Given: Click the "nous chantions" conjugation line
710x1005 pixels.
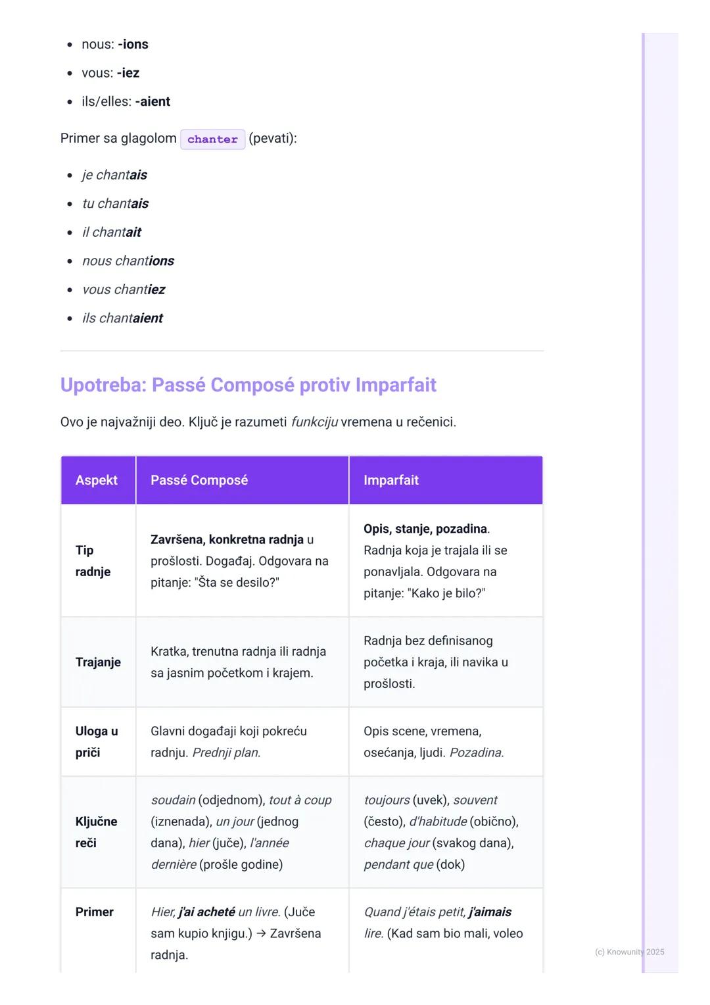Looking at the screenshot, I should click(x=128, y=261).
